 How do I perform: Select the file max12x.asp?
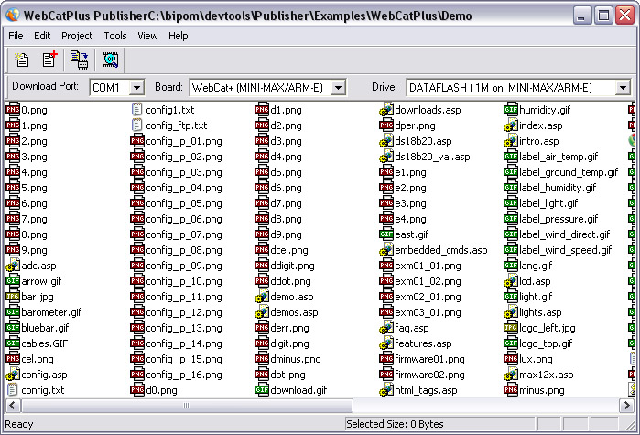click(x=546, y=375)
